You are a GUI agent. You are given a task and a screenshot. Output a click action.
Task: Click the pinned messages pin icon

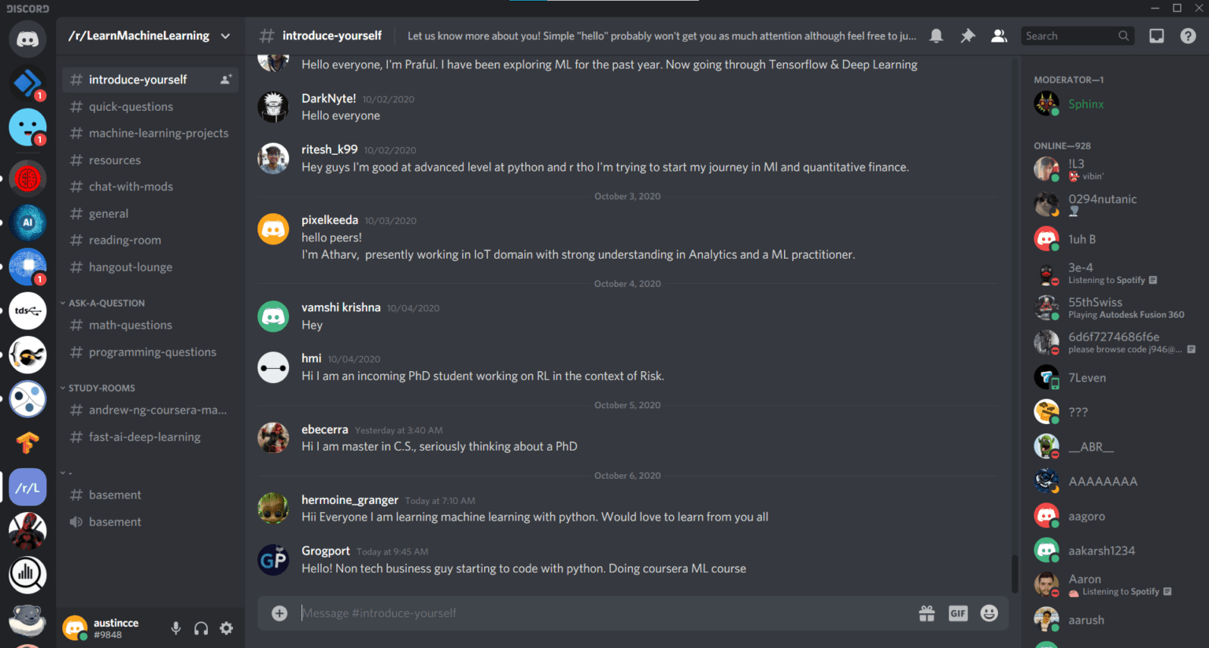click(x=967, y=35)
